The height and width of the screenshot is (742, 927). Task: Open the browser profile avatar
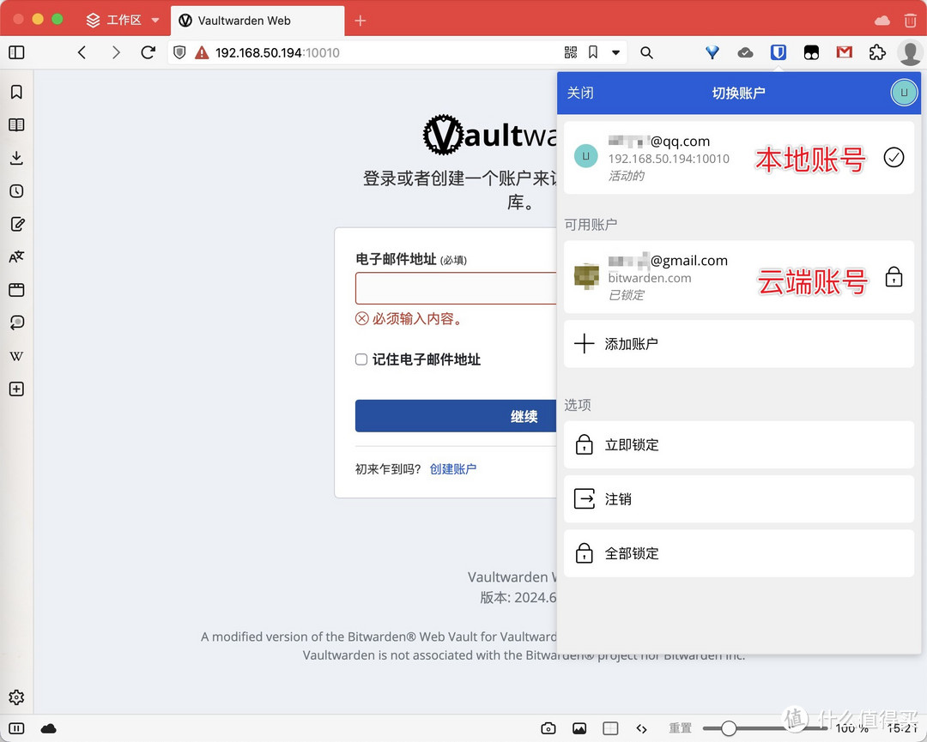click(x=910, y=52)
